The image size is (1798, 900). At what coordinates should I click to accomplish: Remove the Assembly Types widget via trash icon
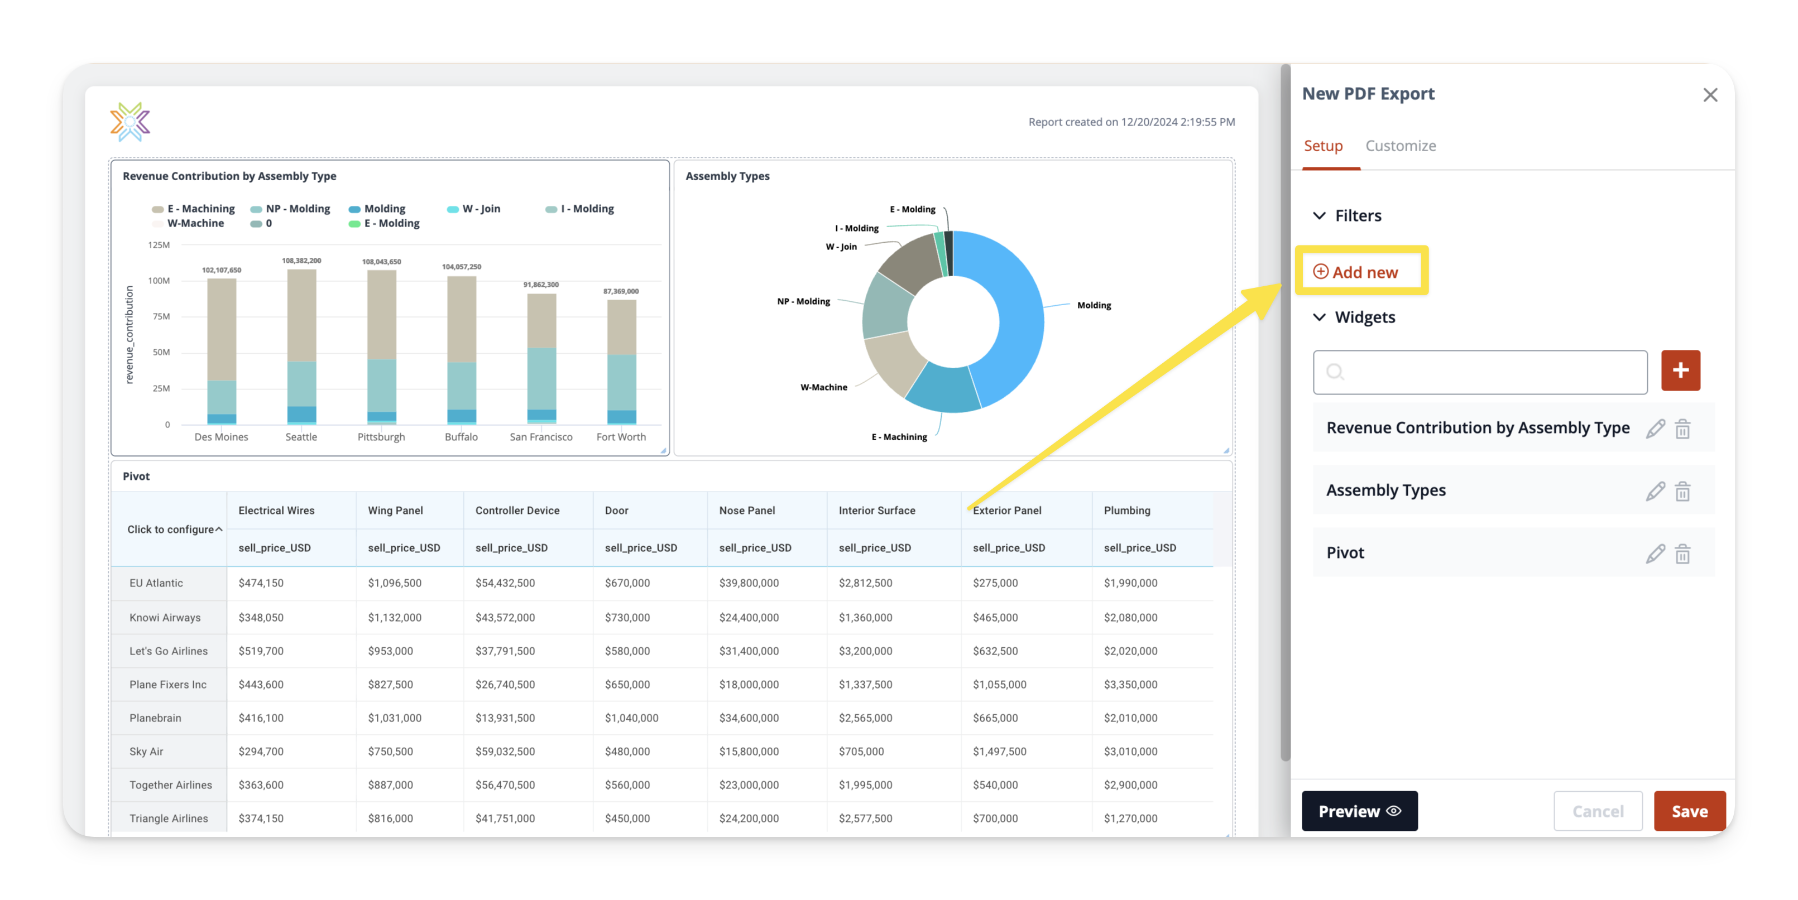(x=1682, y=491)
